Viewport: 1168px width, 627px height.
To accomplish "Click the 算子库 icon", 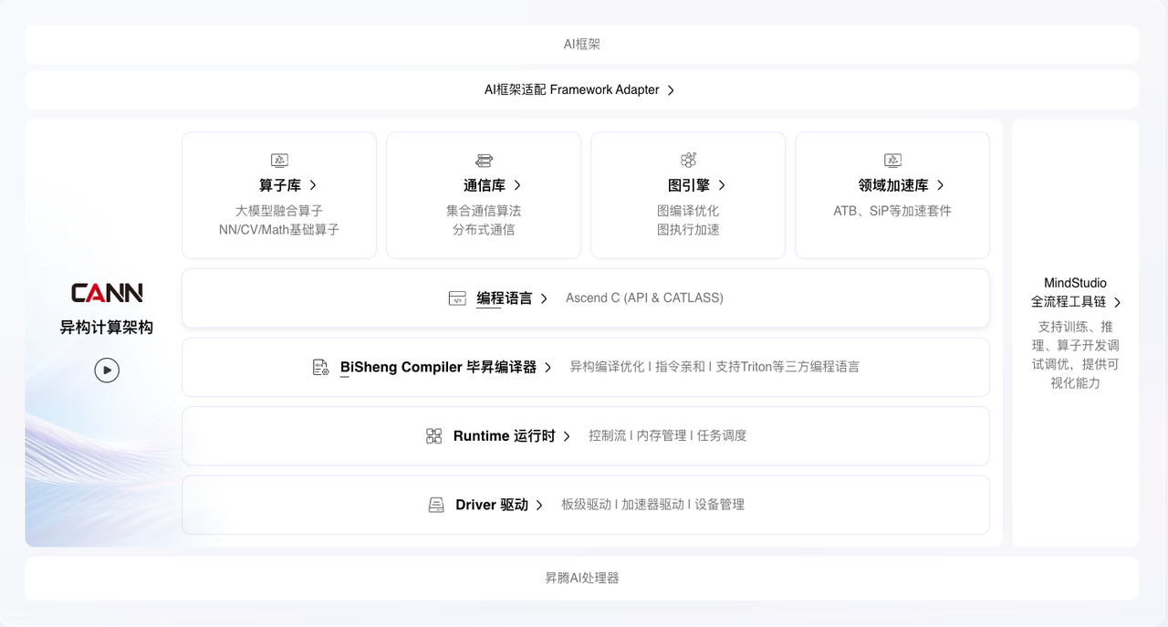I will [279, 161].
